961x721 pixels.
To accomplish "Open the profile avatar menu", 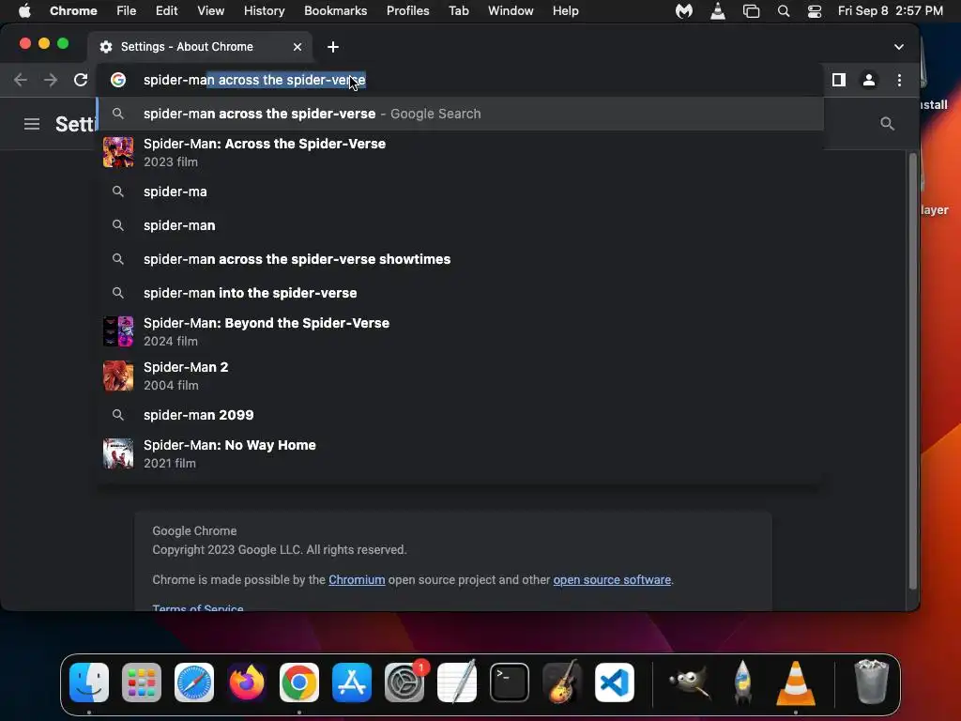I will point(868,80).
